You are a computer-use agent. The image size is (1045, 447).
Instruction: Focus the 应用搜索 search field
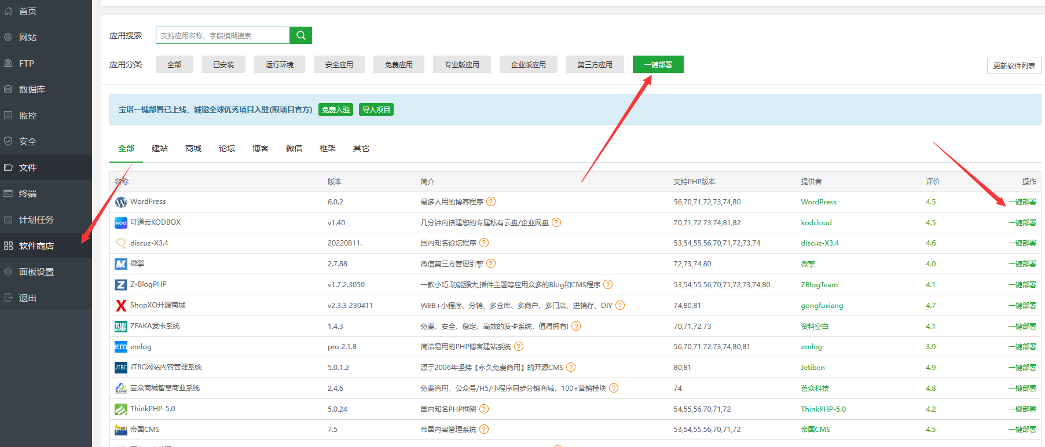tap(223, 35)
